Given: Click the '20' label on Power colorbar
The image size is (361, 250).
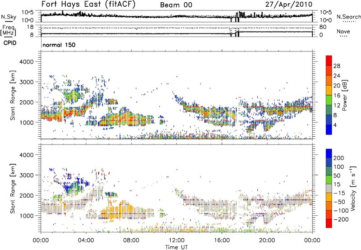Looking at the screenshot, I should coord(337,86).
